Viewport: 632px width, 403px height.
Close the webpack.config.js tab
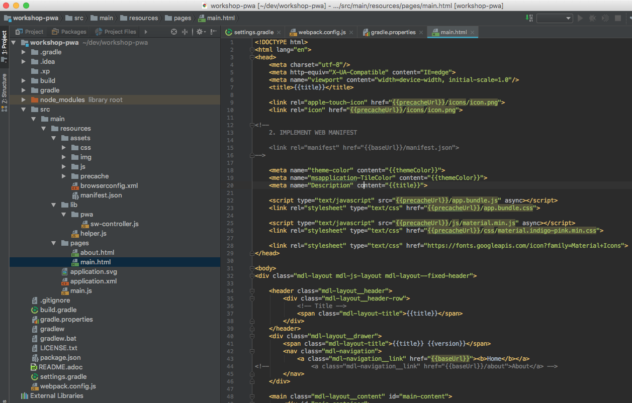pyautogui.click(x=351, y=32)
